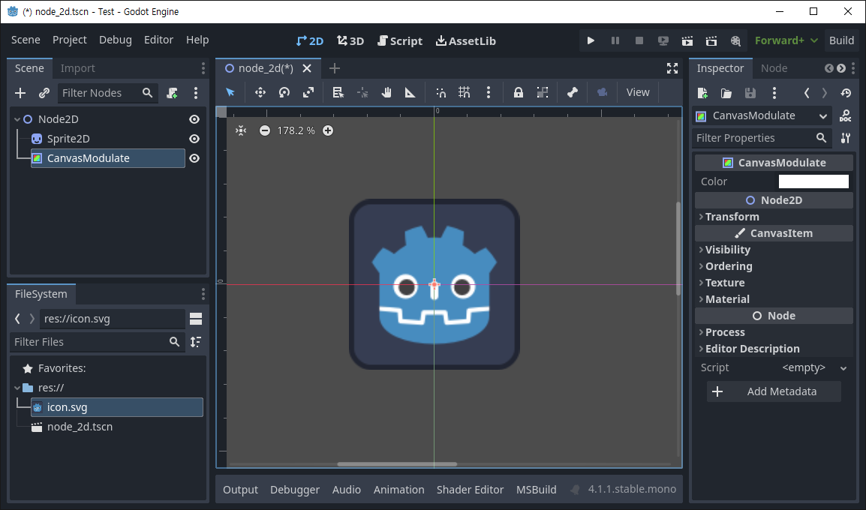The width and height of the screenshot is (866, 510).
Task: Toggle Grid Snap in viewport toolbar
Action: tap(465, 92)
